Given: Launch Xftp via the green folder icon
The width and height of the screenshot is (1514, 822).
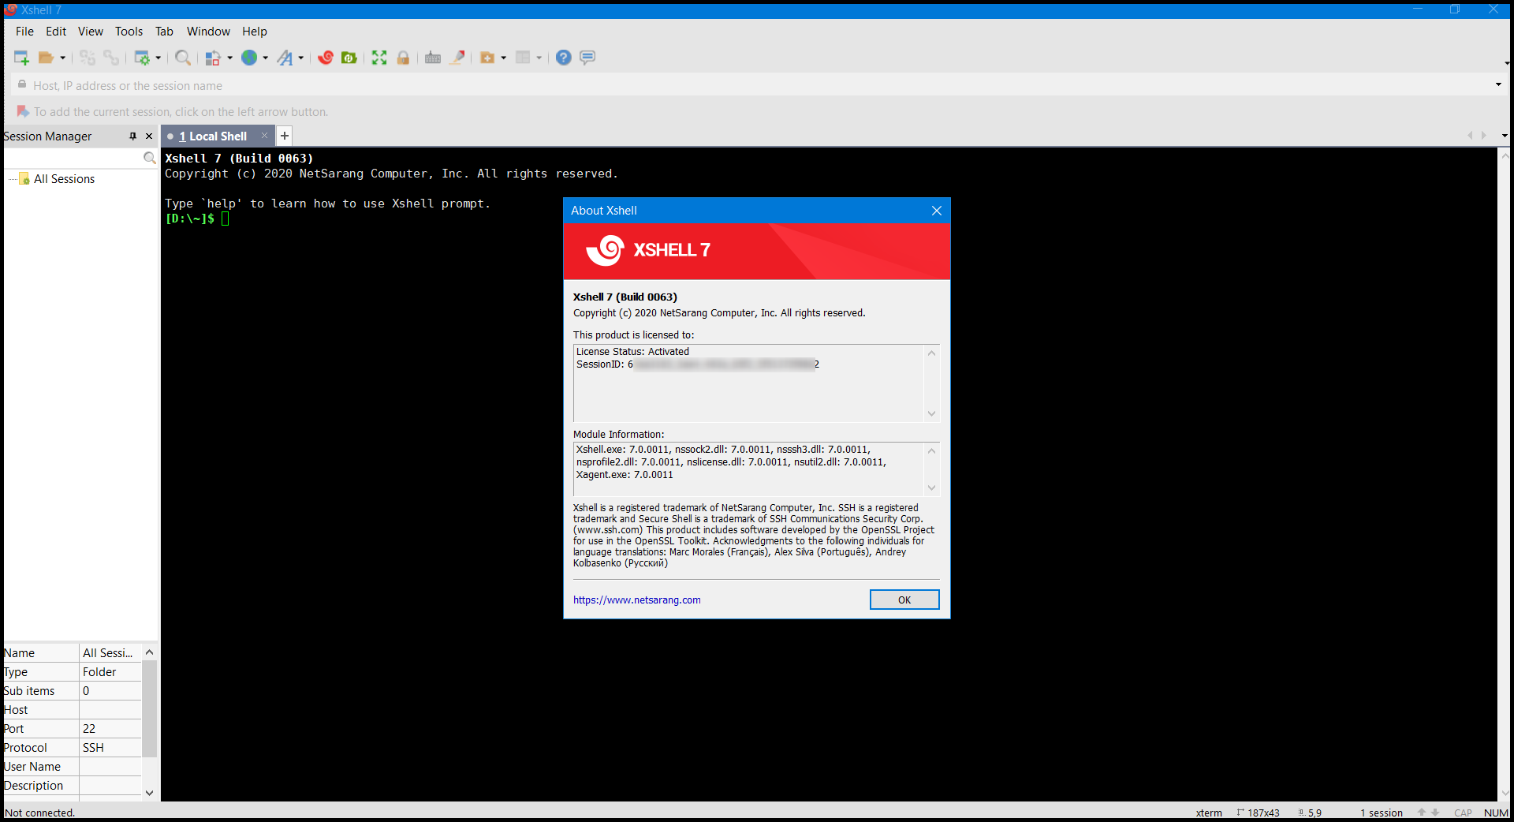Looking at the screenshot, I should pos(349,58).
